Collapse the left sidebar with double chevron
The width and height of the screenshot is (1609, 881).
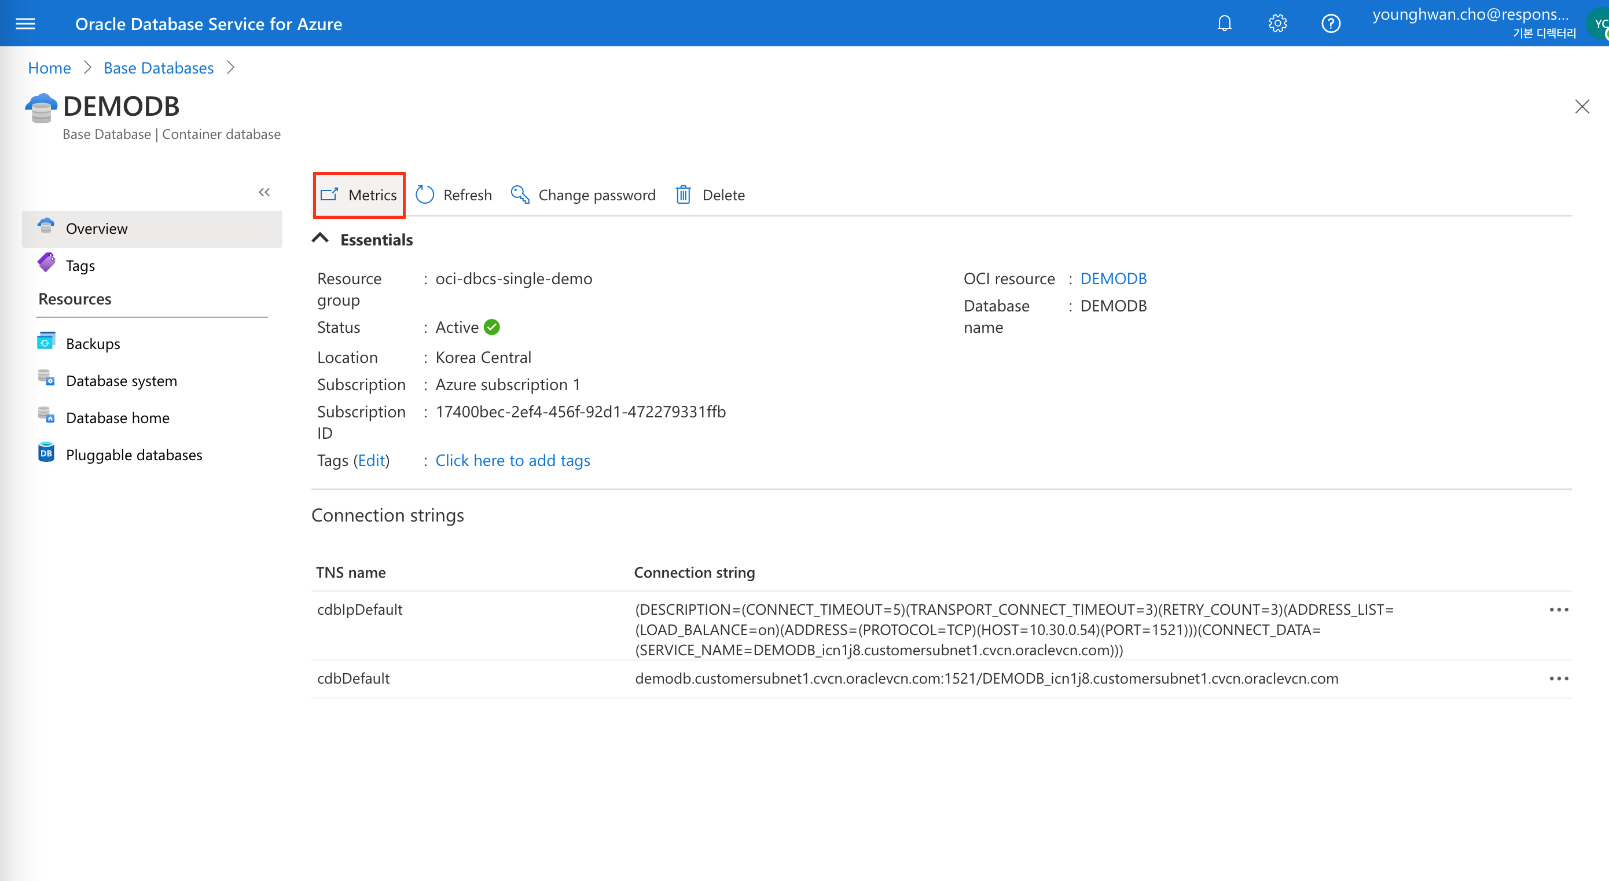click(x=264, y=192)
